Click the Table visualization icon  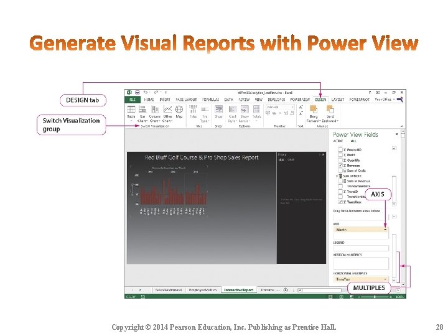coord(131,109)
